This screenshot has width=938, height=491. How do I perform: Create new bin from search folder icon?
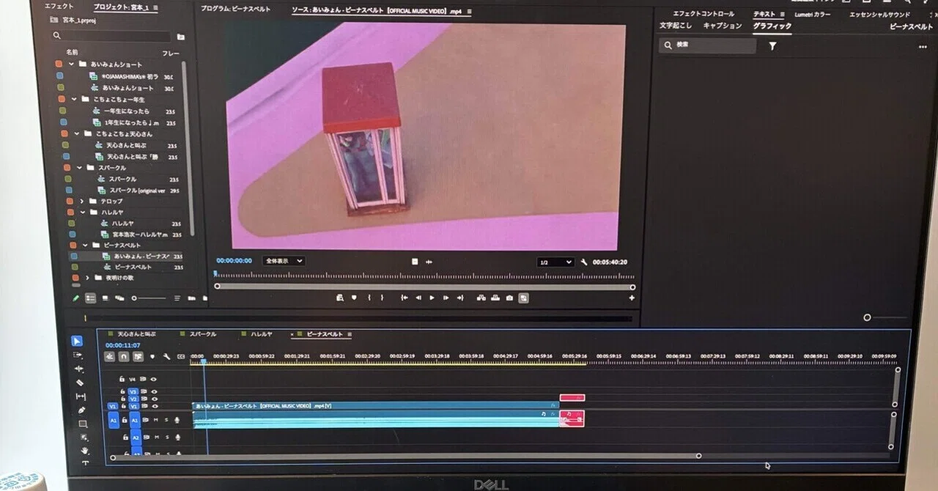(x=181, y=37)
